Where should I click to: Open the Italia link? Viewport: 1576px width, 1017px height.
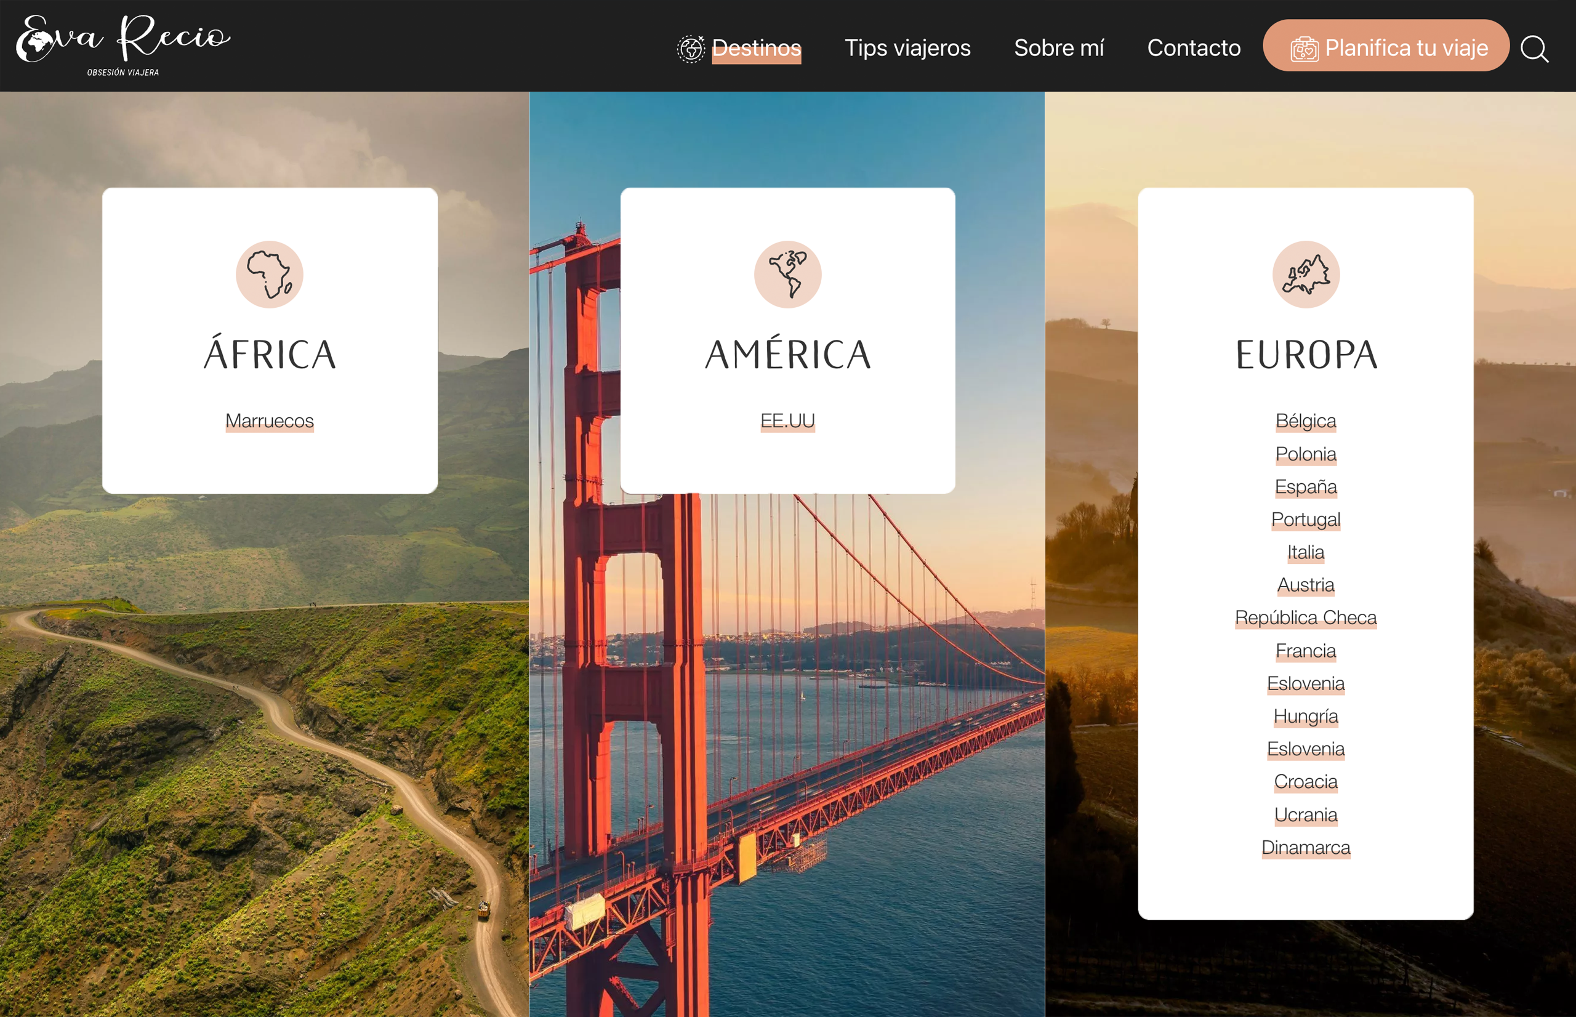[1306, 552]
